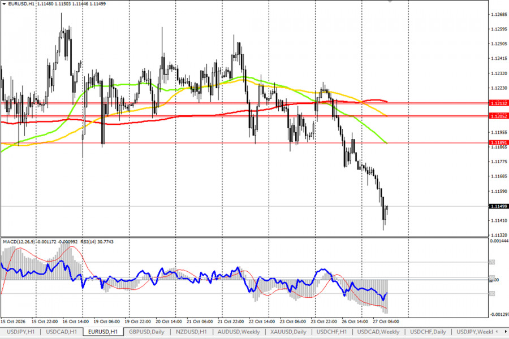This screenshot has height=339, width=509.
Task: Click the MACD(12,26,9) indicator label
Action: (x=19, y=242)
